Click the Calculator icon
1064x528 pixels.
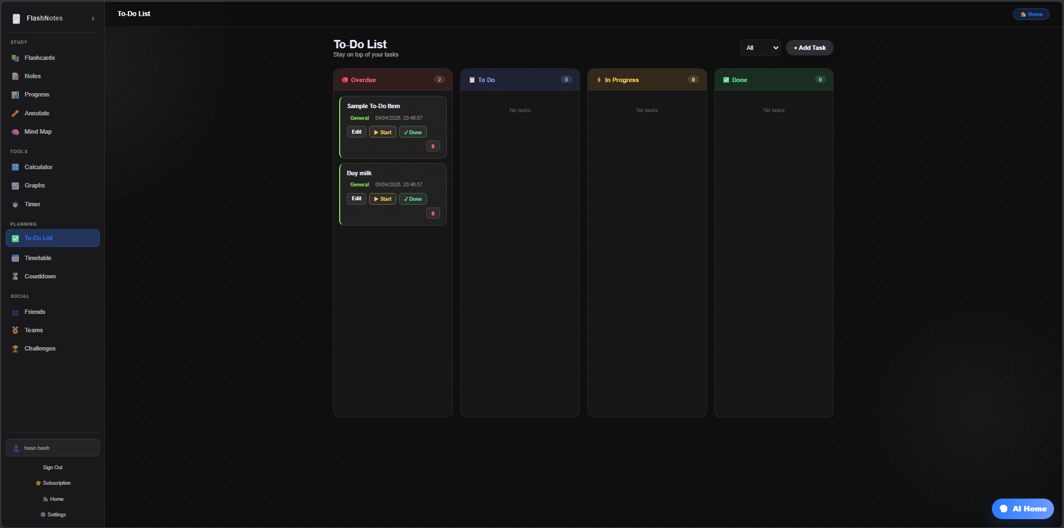(16, 167)
